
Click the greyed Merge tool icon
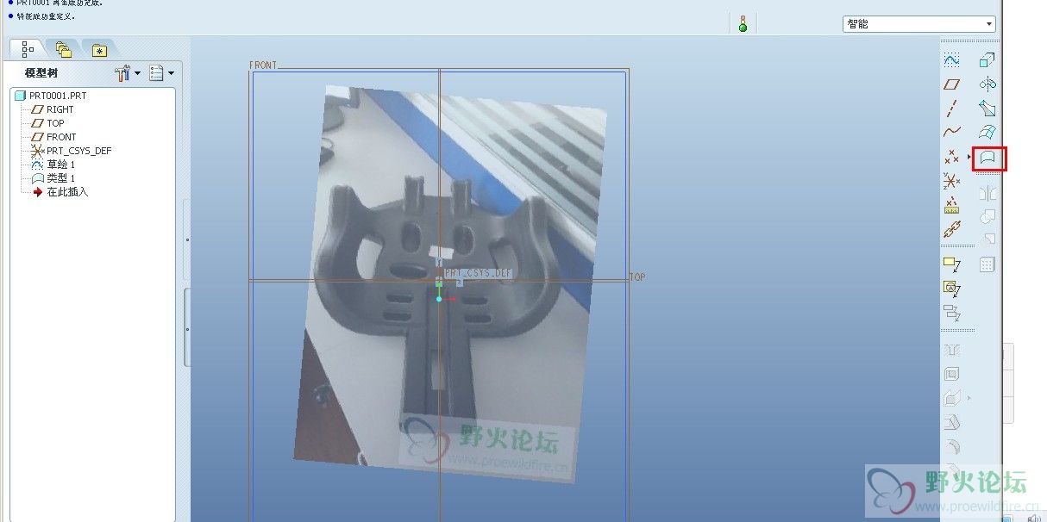tap(987, 217)
